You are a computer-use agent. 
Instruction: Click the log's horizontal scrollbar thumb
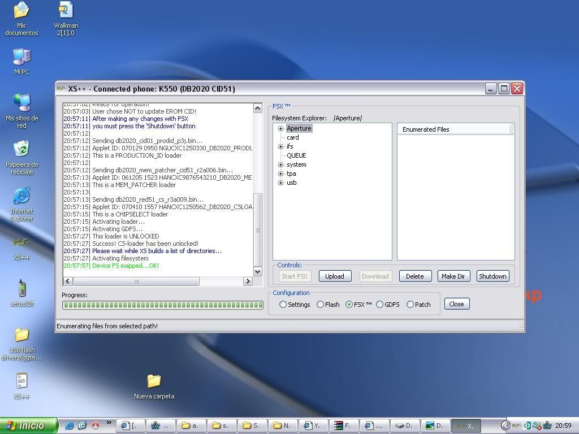(x=136, y=281)
